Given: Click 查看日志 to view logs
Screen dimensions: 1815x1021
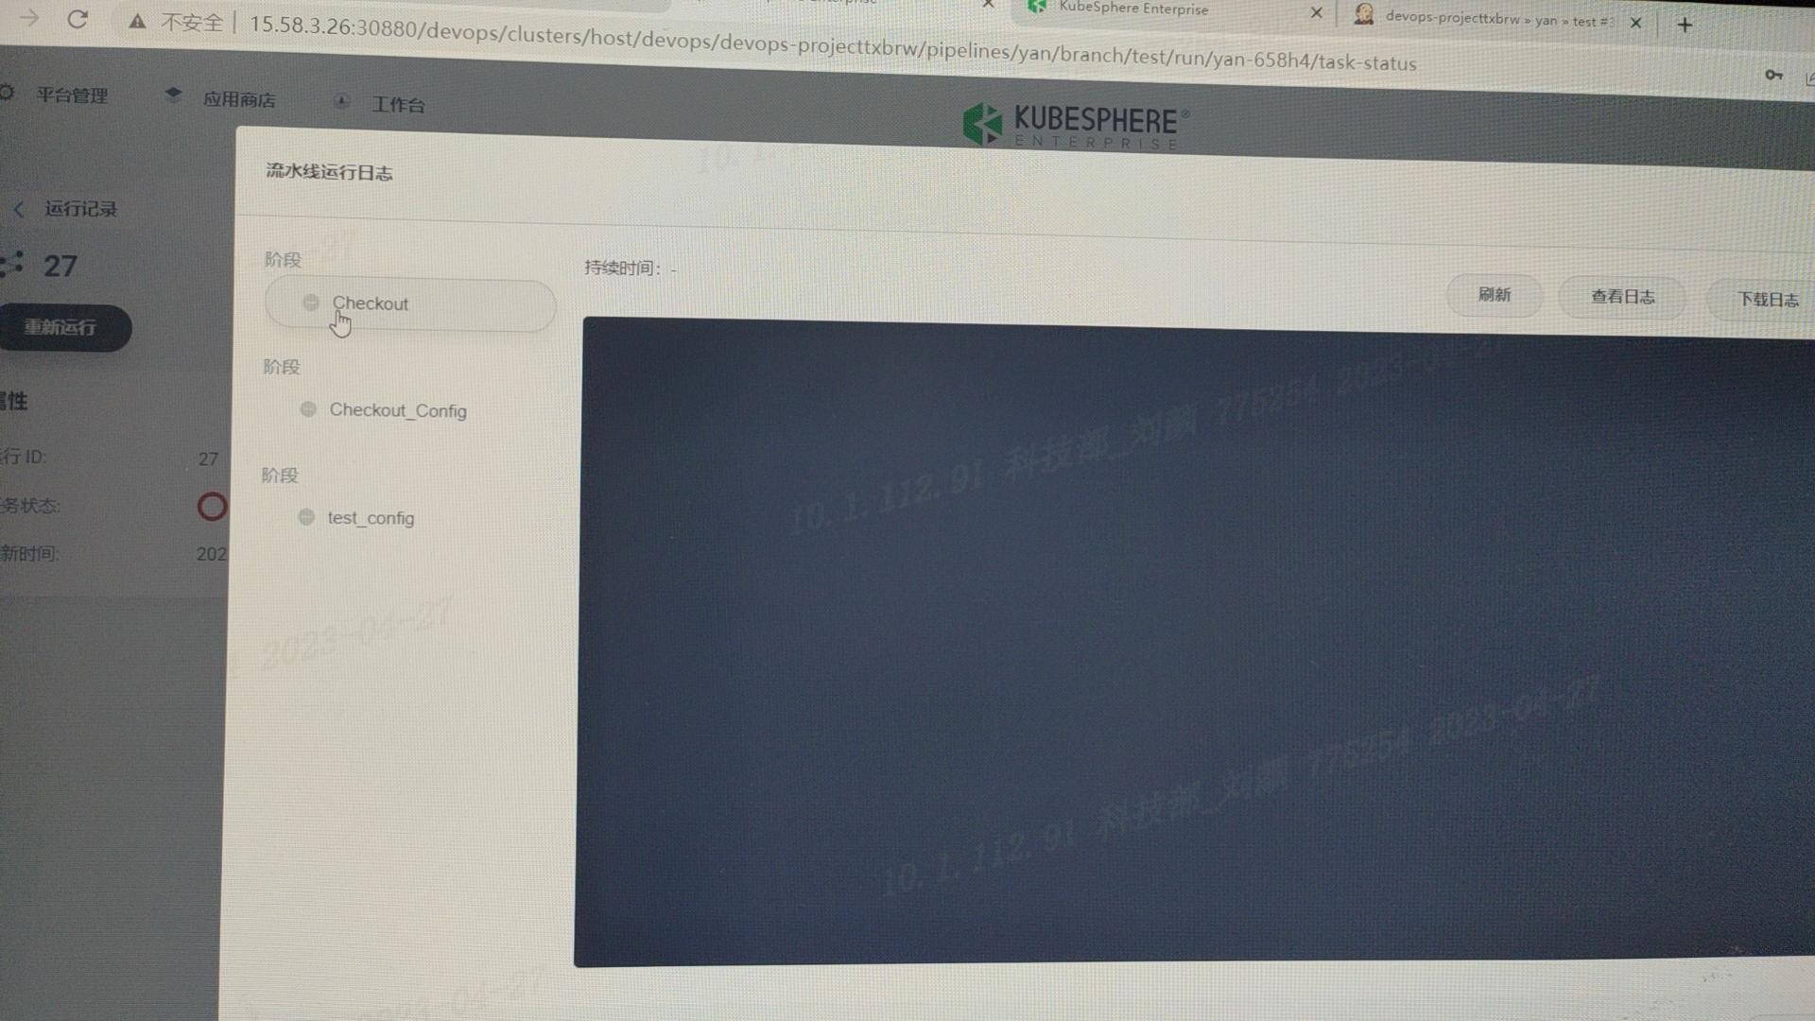Looking at the screenshot, I should pos(1621,296).
